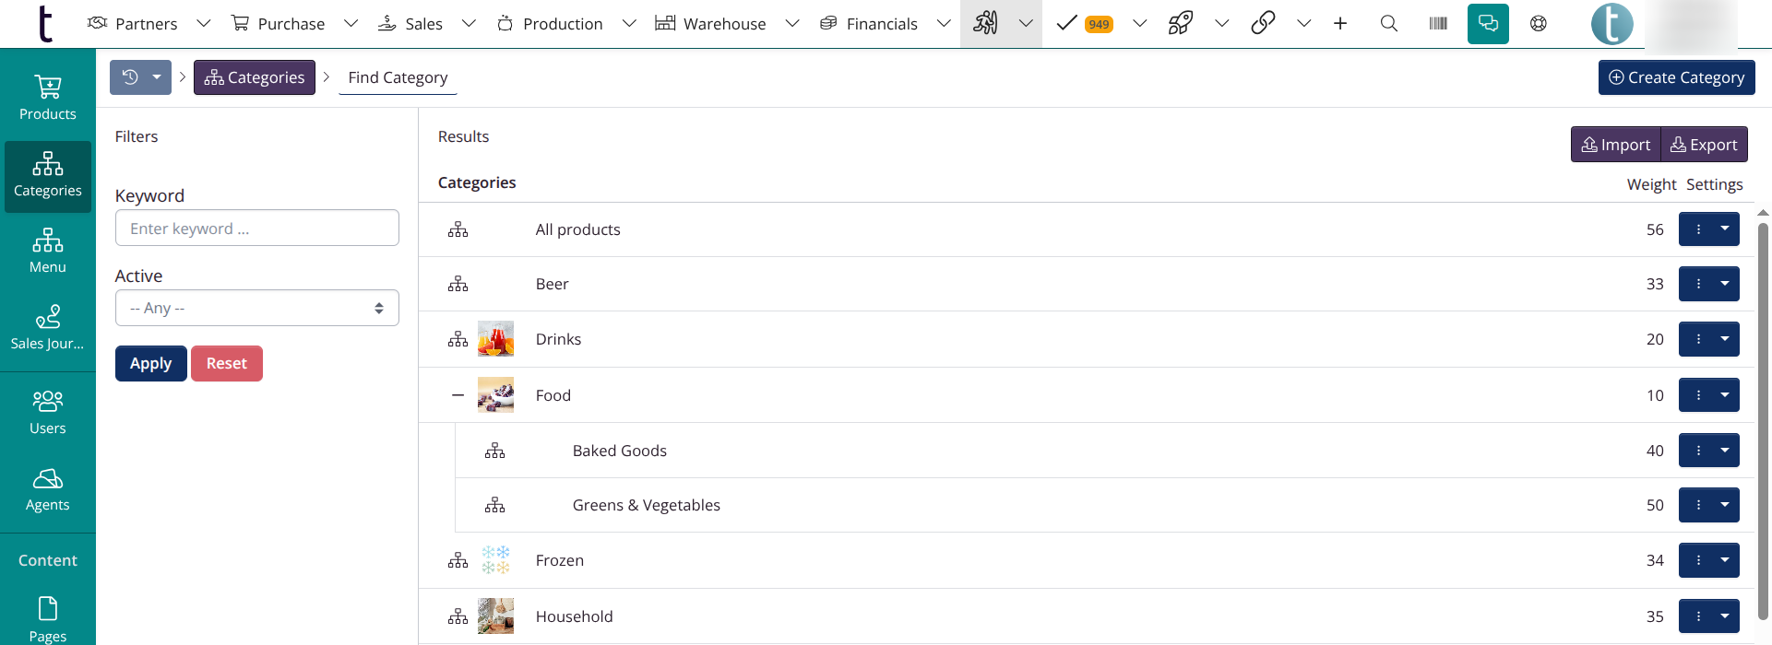Collapse the Food category row
1772x645 pixels.
tap(458, 395)
